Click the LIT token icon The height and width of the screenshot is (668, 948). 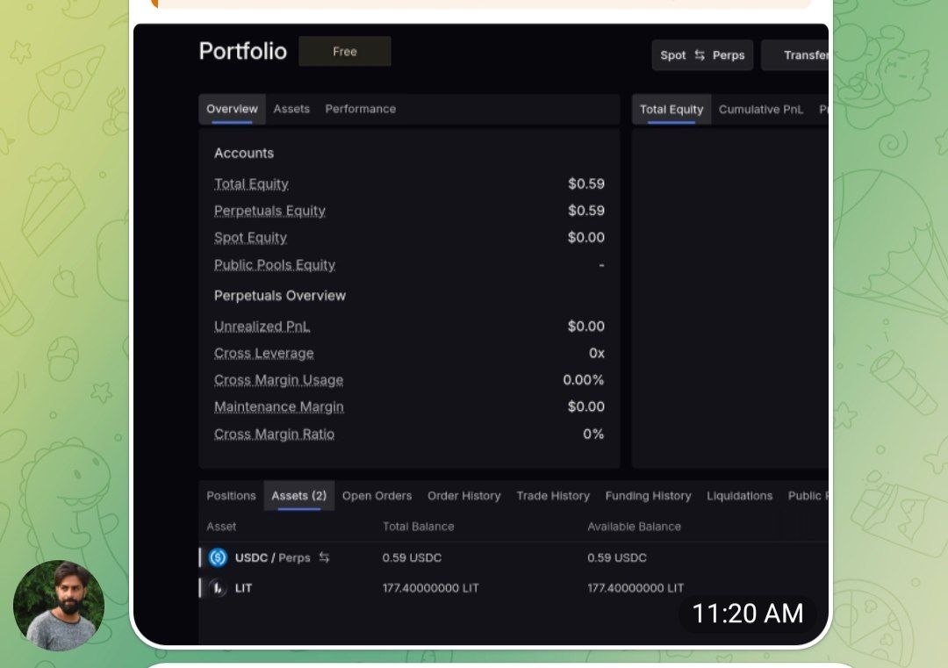[218, 587]
